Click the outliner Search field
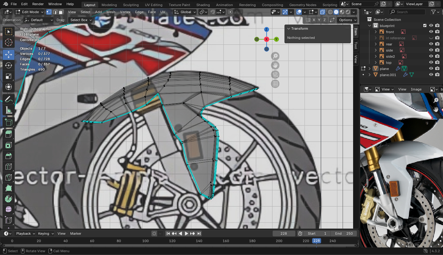The image size is (443, 255). pyautogui.click(x=407, y=12)
